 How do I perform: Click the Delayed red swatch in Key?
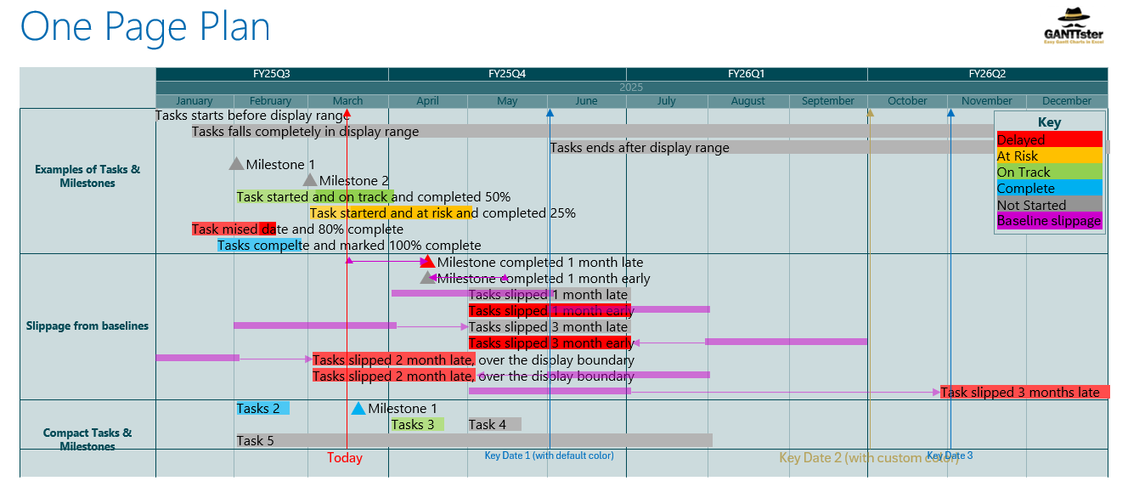1049,139
